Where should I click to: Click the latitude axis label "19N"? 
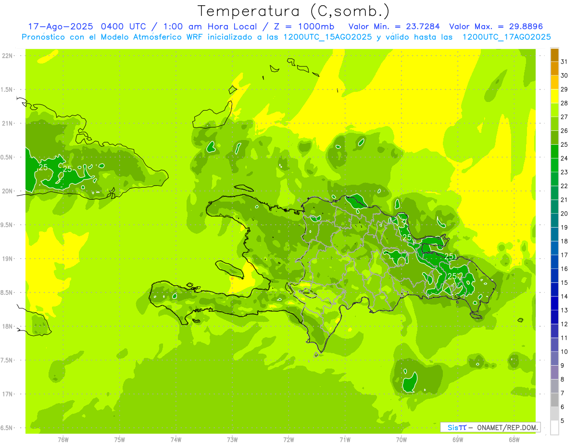7,259
